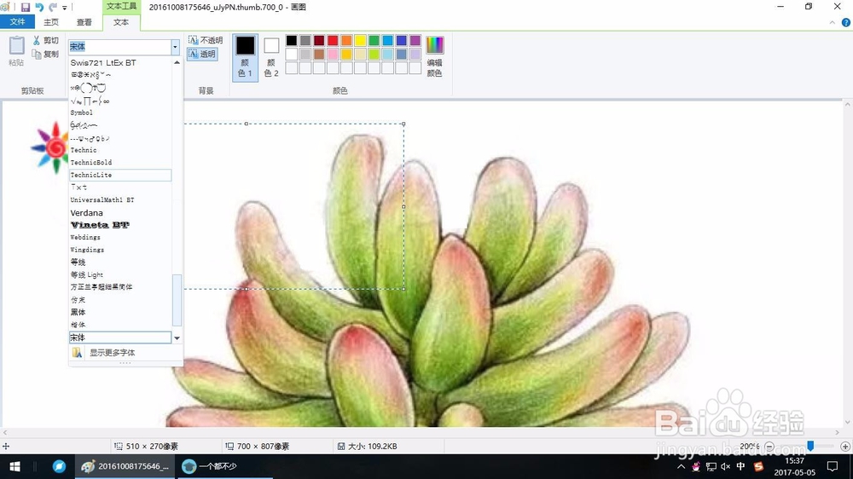853x479 pixels.
Task: Pick the brown color swatch
Action: point(319,54)
